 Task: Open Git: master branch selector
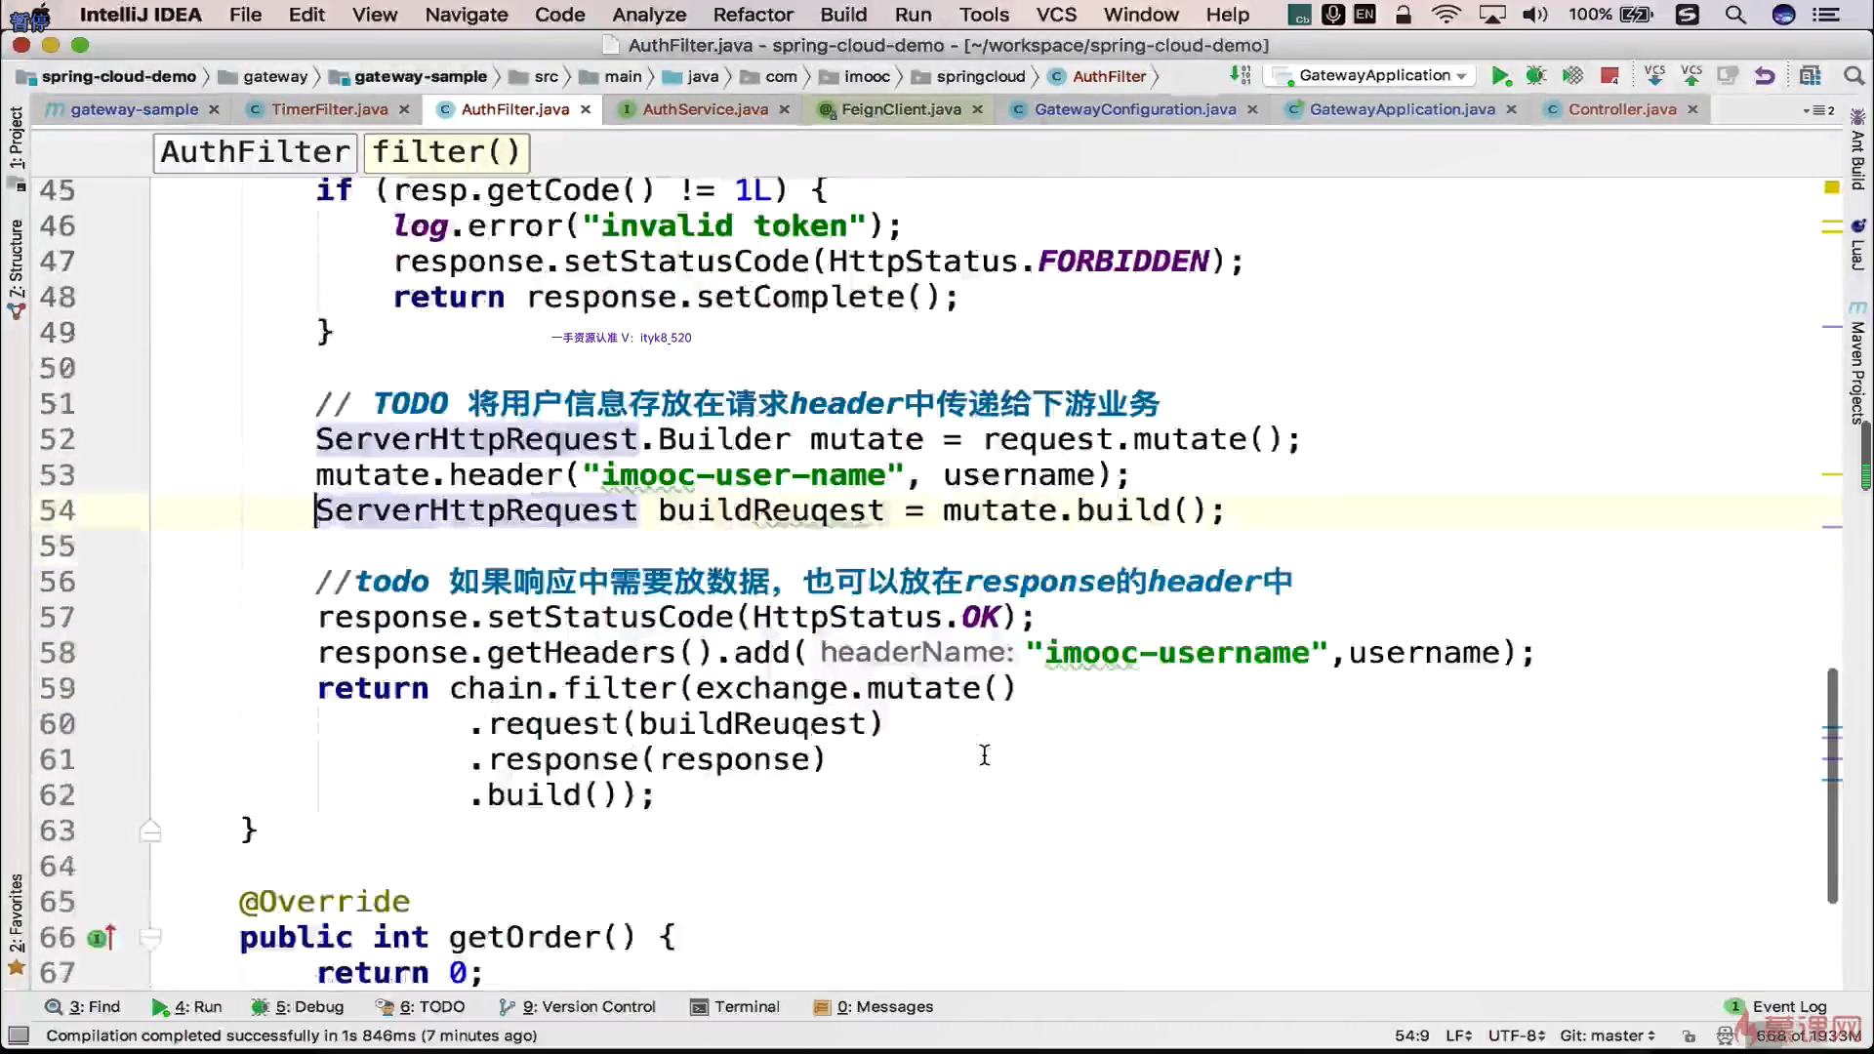[x=1607, y=1035]
